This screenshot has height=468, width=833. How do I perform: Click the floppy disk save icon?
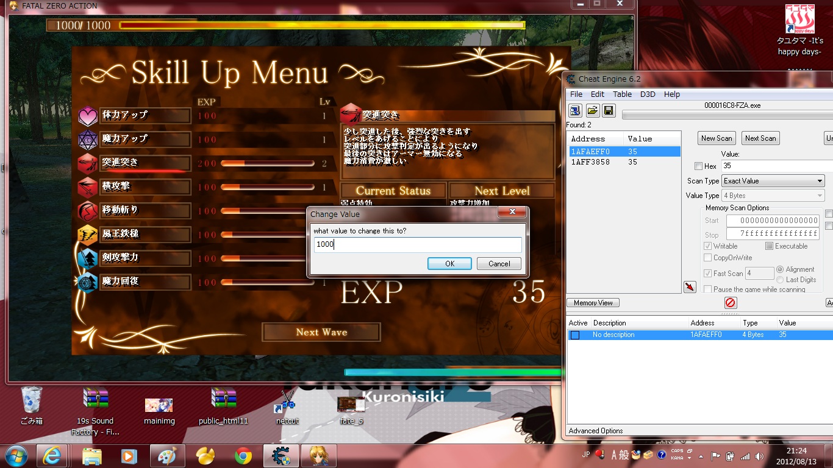coord(608,110)
